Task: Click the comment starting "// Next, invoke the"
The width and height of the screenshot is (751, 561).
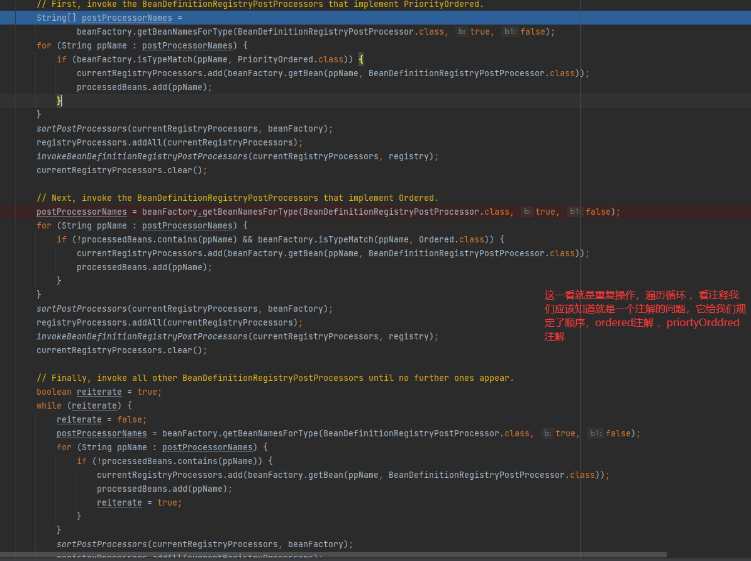Action: tap(237, 198)
